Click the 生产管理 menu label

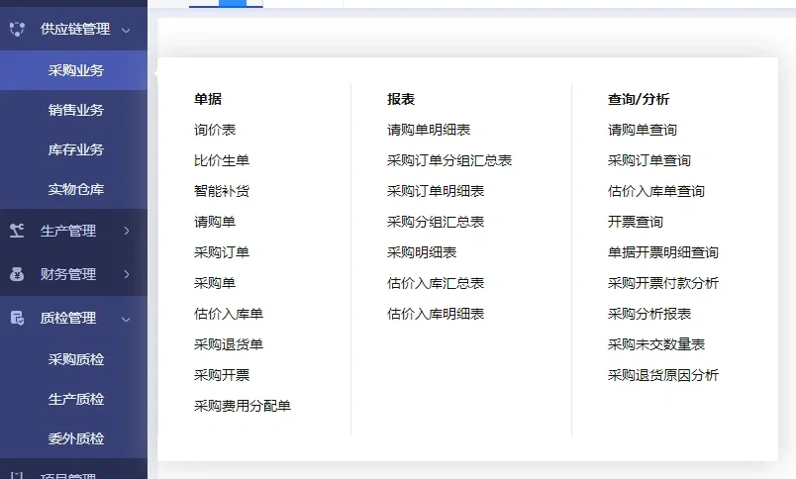68,231
